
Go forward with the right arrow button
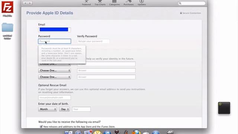[x=30, y=3]
